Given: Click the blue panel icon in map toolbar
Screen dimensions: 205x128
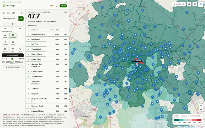Looking at the screenshot, I should point(201,4).
